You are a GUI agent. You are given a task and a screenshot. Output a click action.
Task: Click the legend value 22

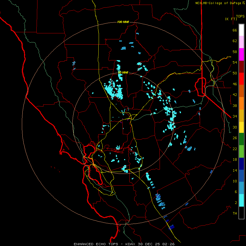pyautogui.click(x=235, y=149)
